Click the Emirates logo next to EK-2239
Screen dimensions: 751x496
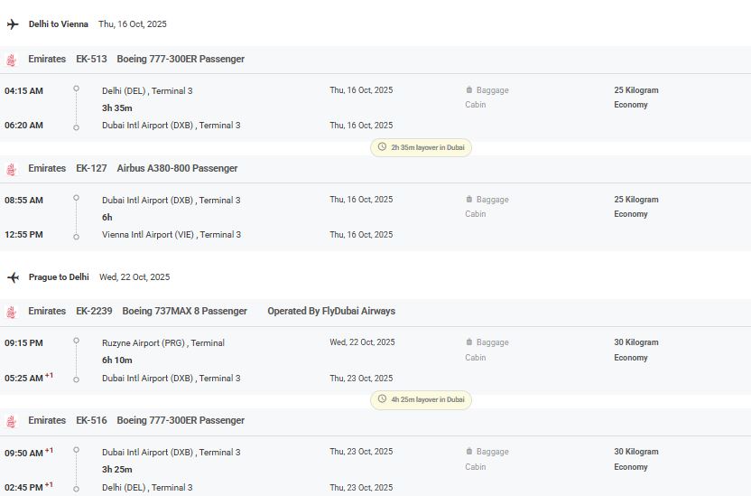click(12, 312)
